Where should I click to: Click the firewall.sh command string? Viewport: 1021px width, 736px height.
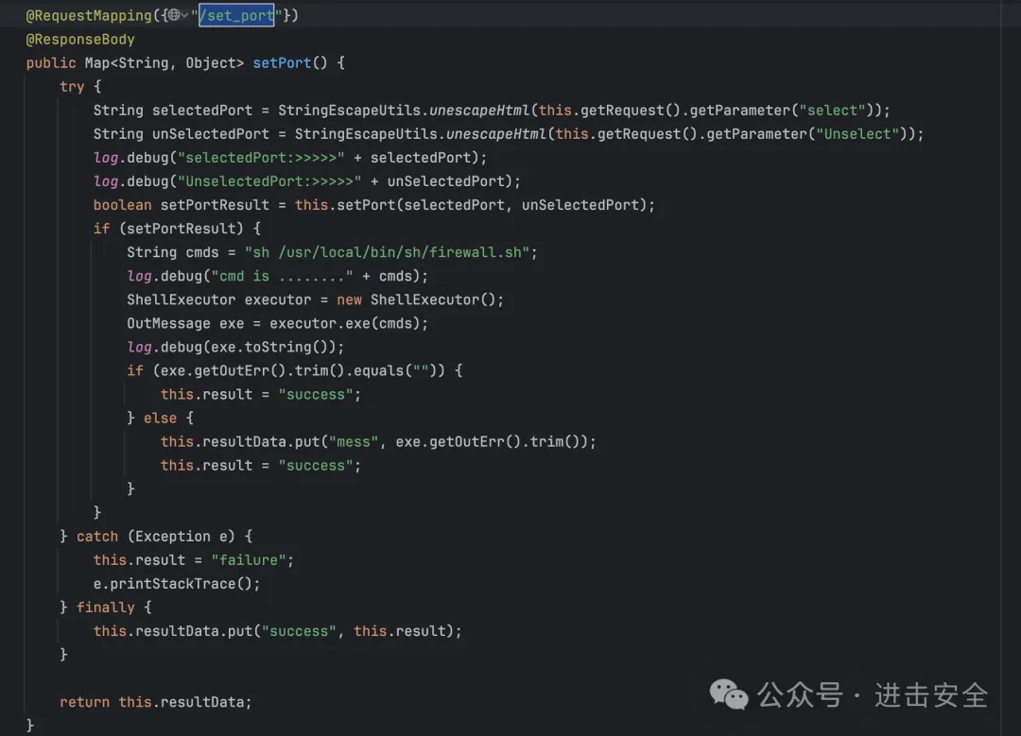[x=390, y=252]
